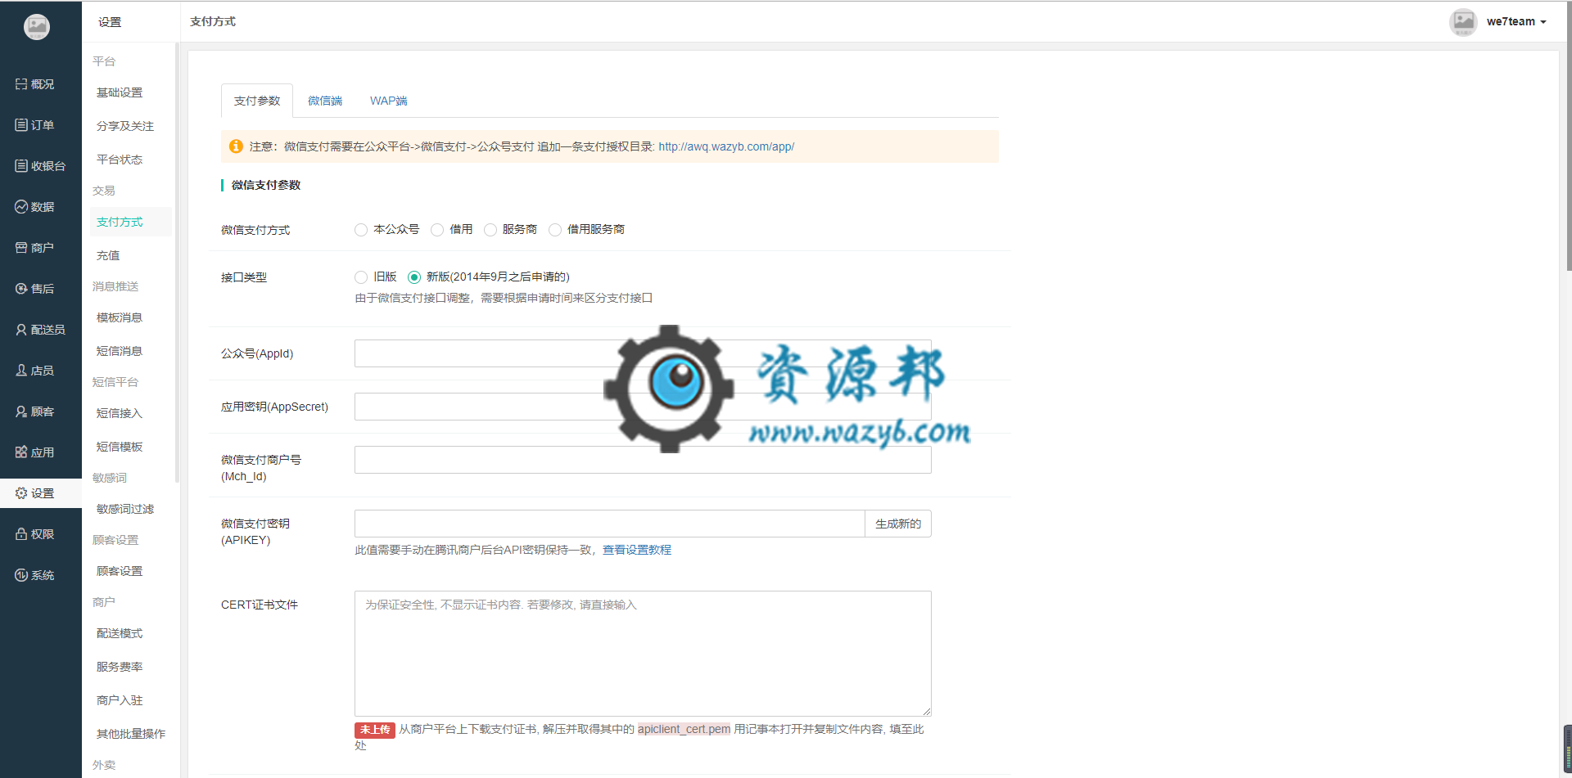Screen dimensions: 1572x778
Task: Select 借用服务商 payment method radio
Action: coord(555,230)
